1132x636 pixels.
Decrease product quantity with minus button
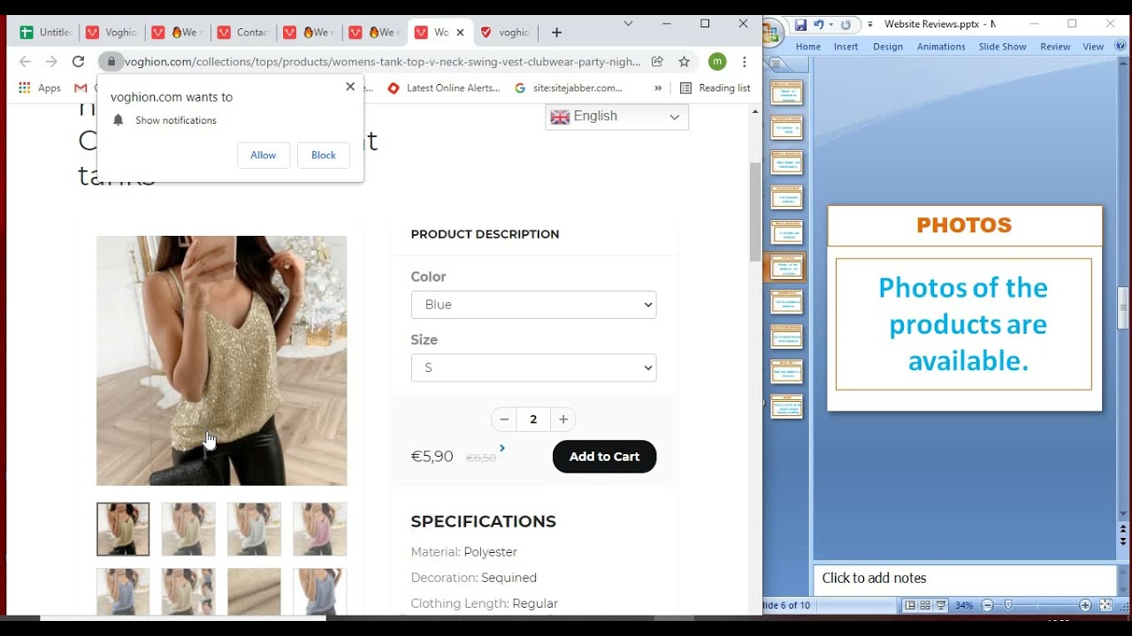coord(504,420)
